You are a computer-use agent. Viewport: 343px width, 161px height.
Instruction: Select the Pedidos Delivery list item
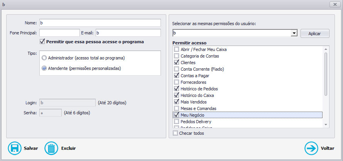(x=247, y=122)
